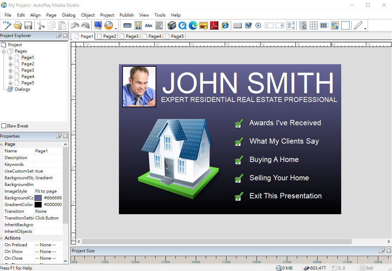The height and width of the screenshot is (271, 392).
Task: Expand the Page2 tree node
Action: coord(11,64)
